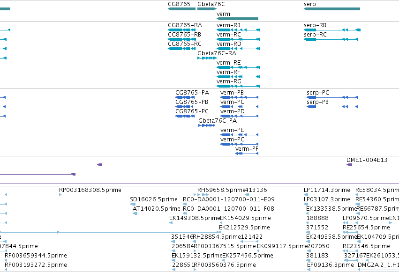Image resolution: width=399 pixels, height=272 pixels.
Task: Click the RP003168308.5prime EST label
Action: (90, 190)
